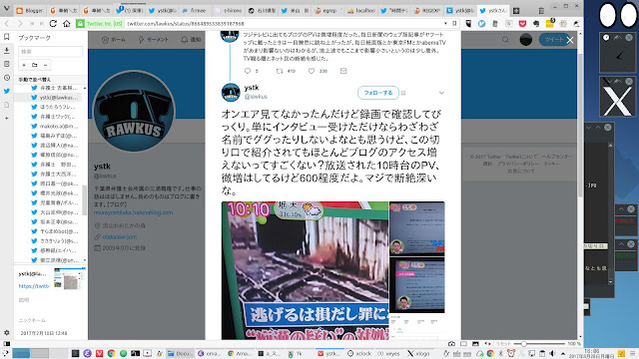Add new bookmark with the plus button

click(x=24, y=65)
